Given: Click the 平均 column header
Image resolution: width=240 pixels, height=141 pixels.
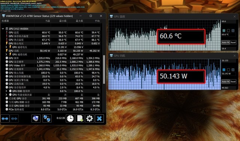Looking at the screenshot, I should tap(97, 21).
